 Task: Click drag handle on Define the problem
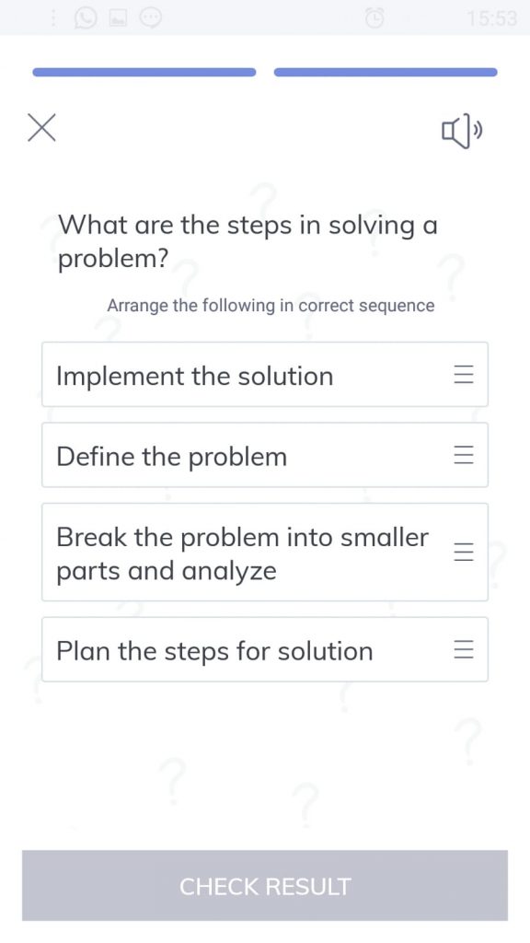pos(464,455)
